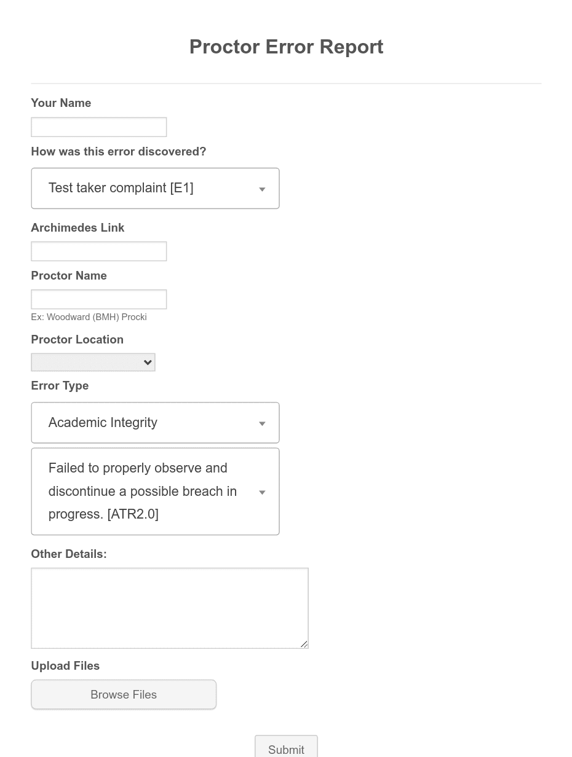Open the error discovery dropdown arrow
The image size is (572, 757).
click(x=262, y=189)
